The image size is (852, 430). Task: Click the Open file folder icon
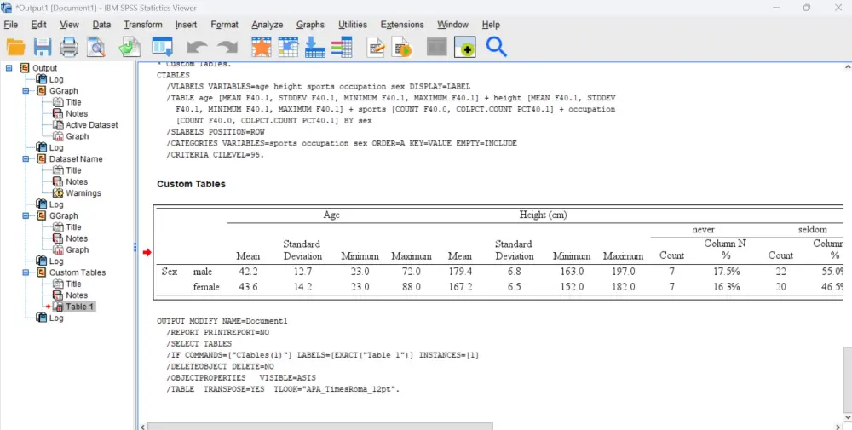click(x=15, y=47)
